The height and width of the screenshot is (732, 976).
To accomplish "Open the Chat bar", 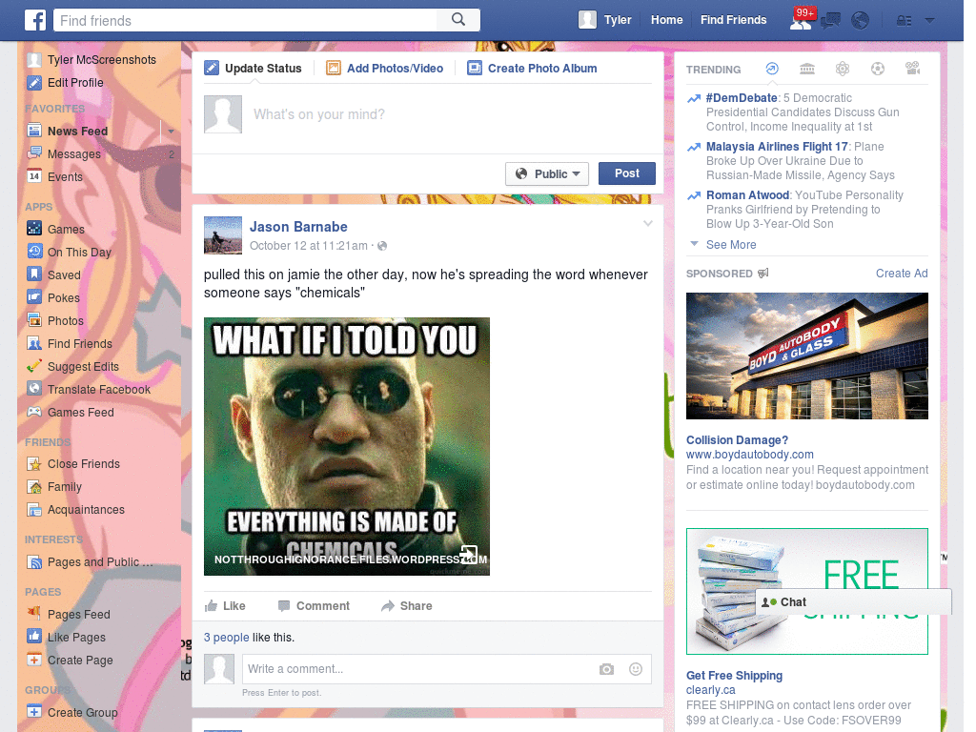I will [x=853, y=602].
